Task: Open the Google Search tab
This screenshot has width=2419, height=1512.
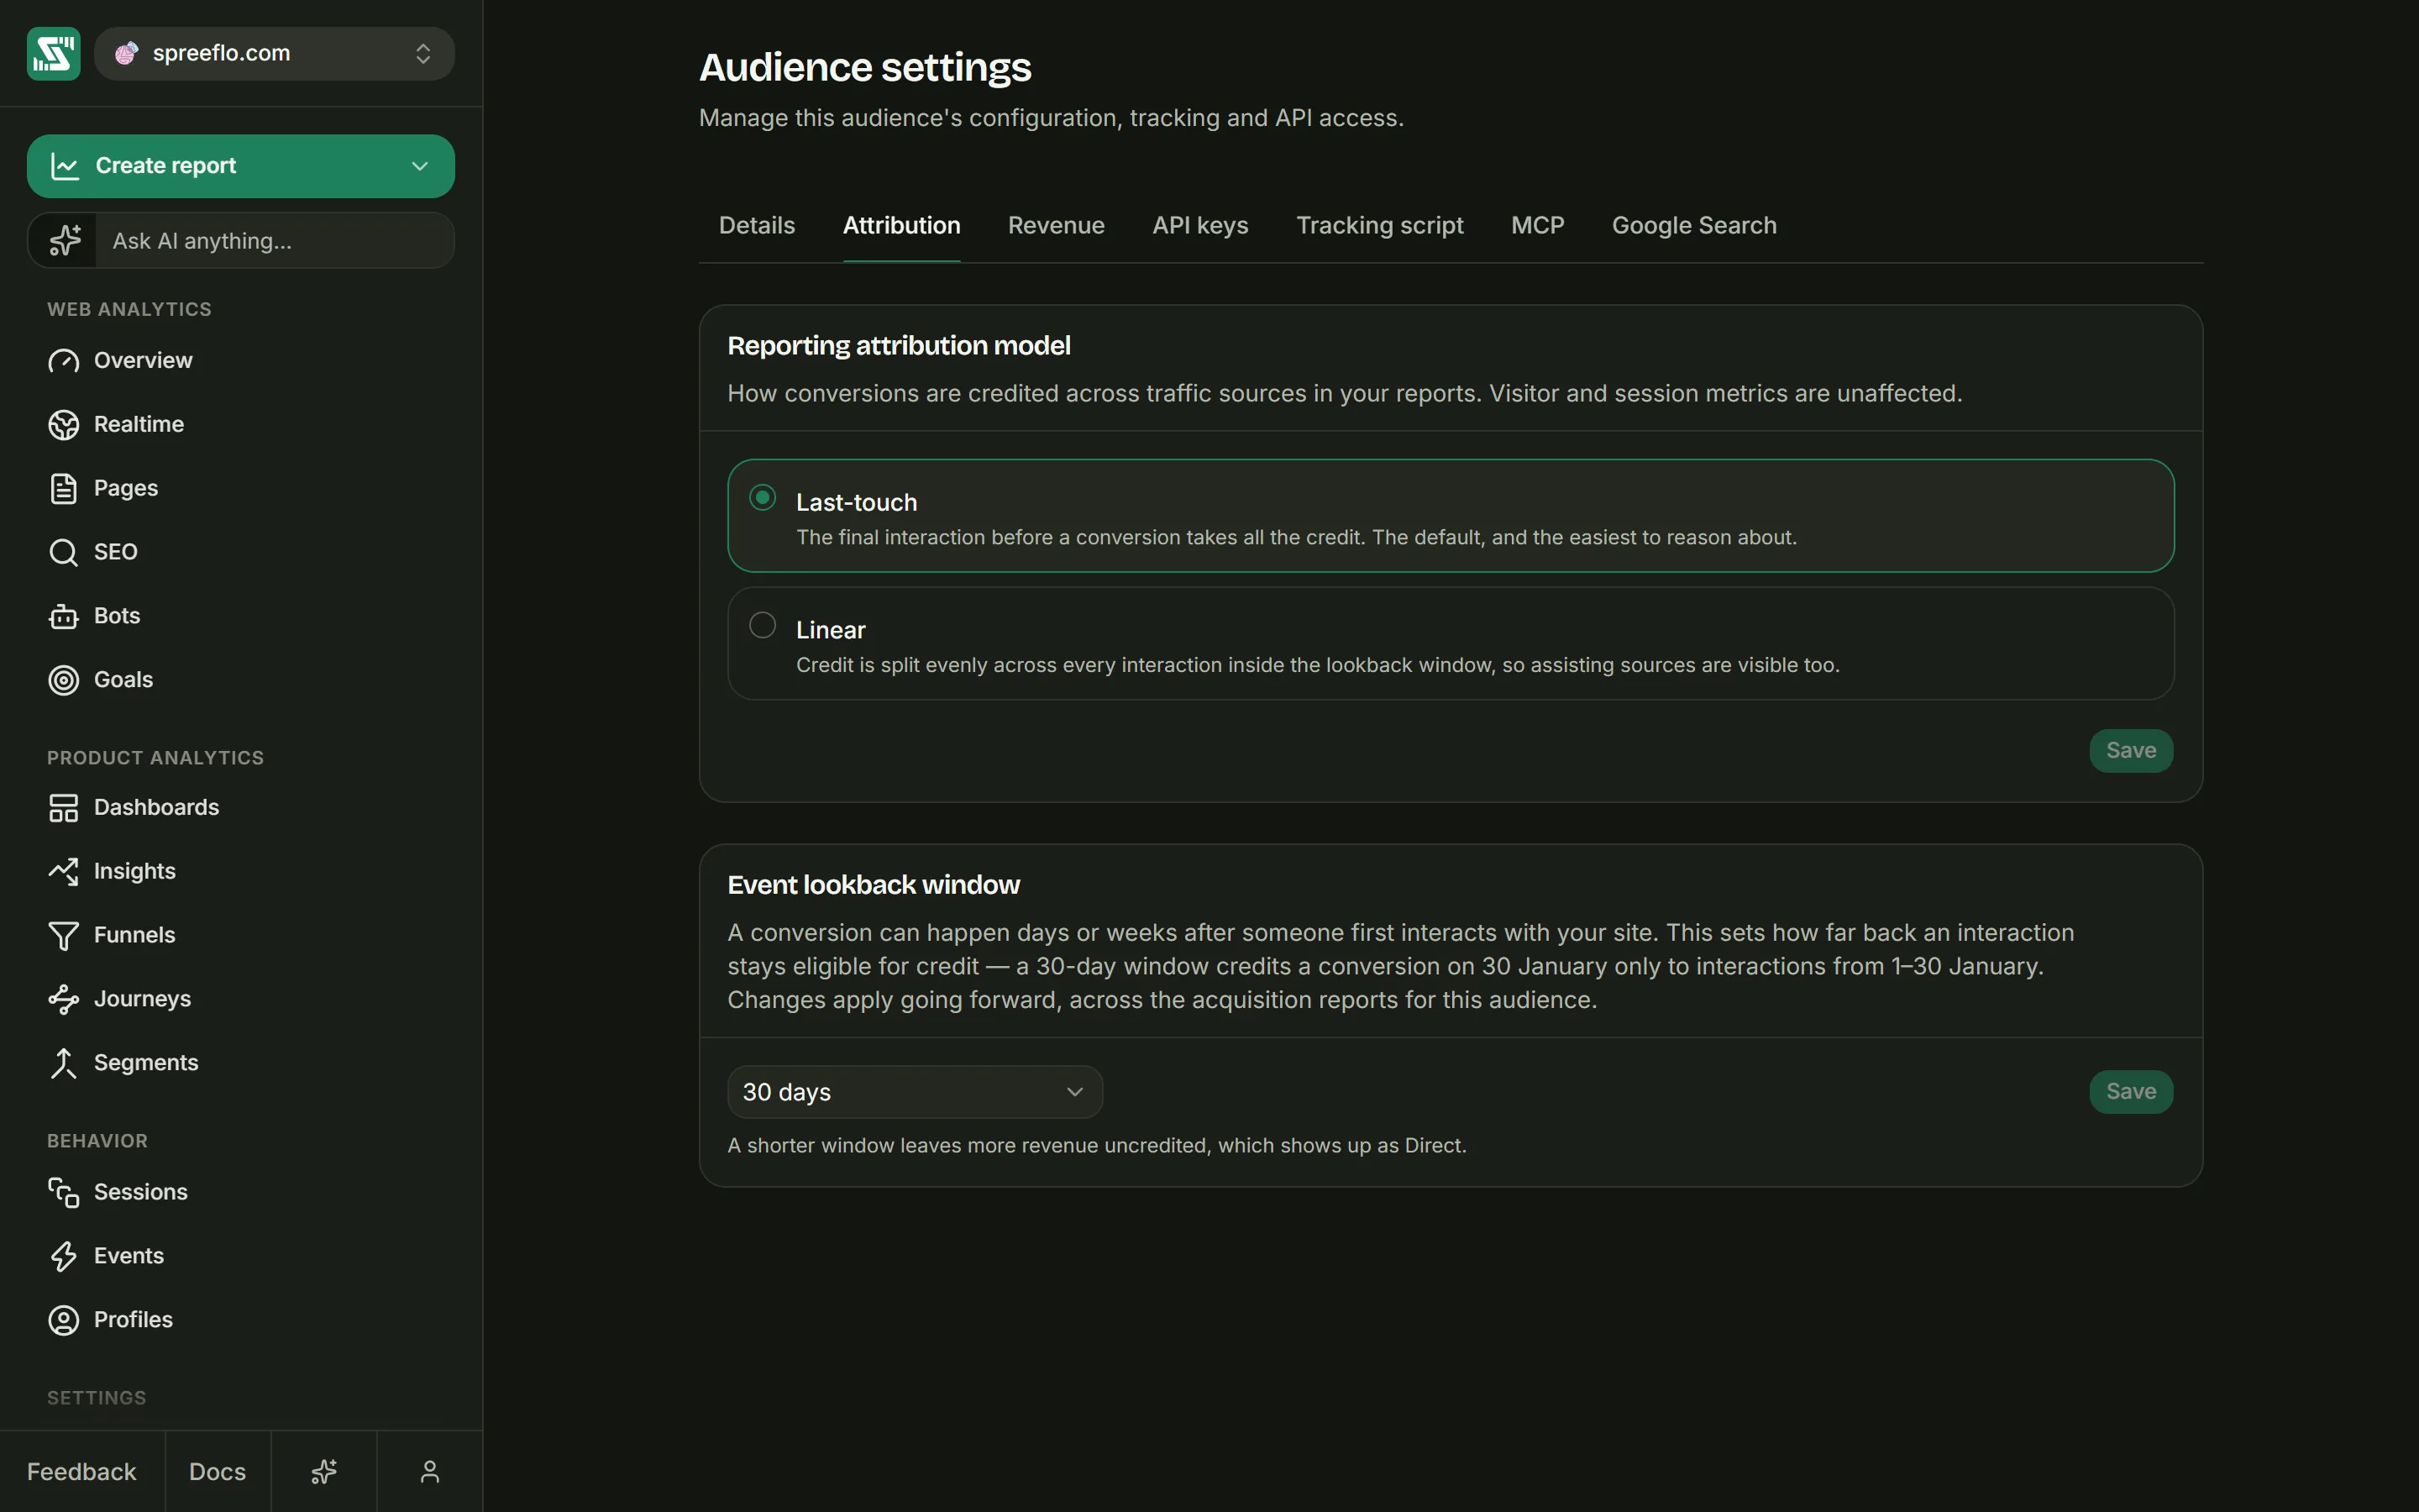Action: 1694,226
